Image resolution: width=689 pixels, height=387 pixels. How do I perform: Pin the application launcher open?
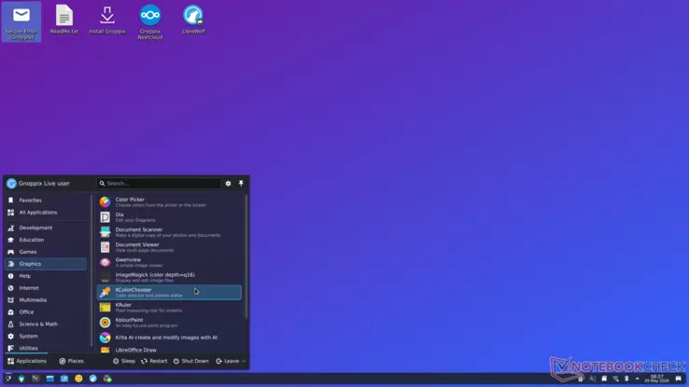coord(241,184)
